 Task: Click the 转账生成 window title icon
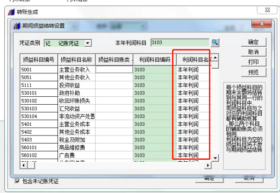tap(11, 12)
